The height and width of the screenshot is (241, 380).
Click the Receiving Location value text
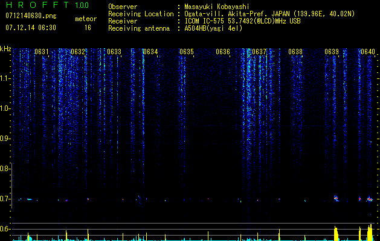[x=269, y=14]
